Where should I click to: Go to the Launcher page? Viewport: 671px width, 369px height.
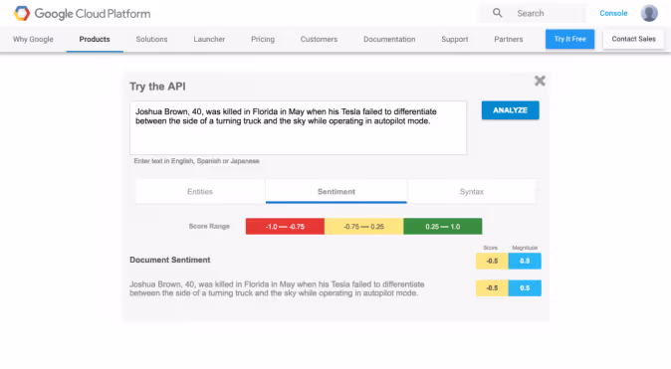pos(209,39)
